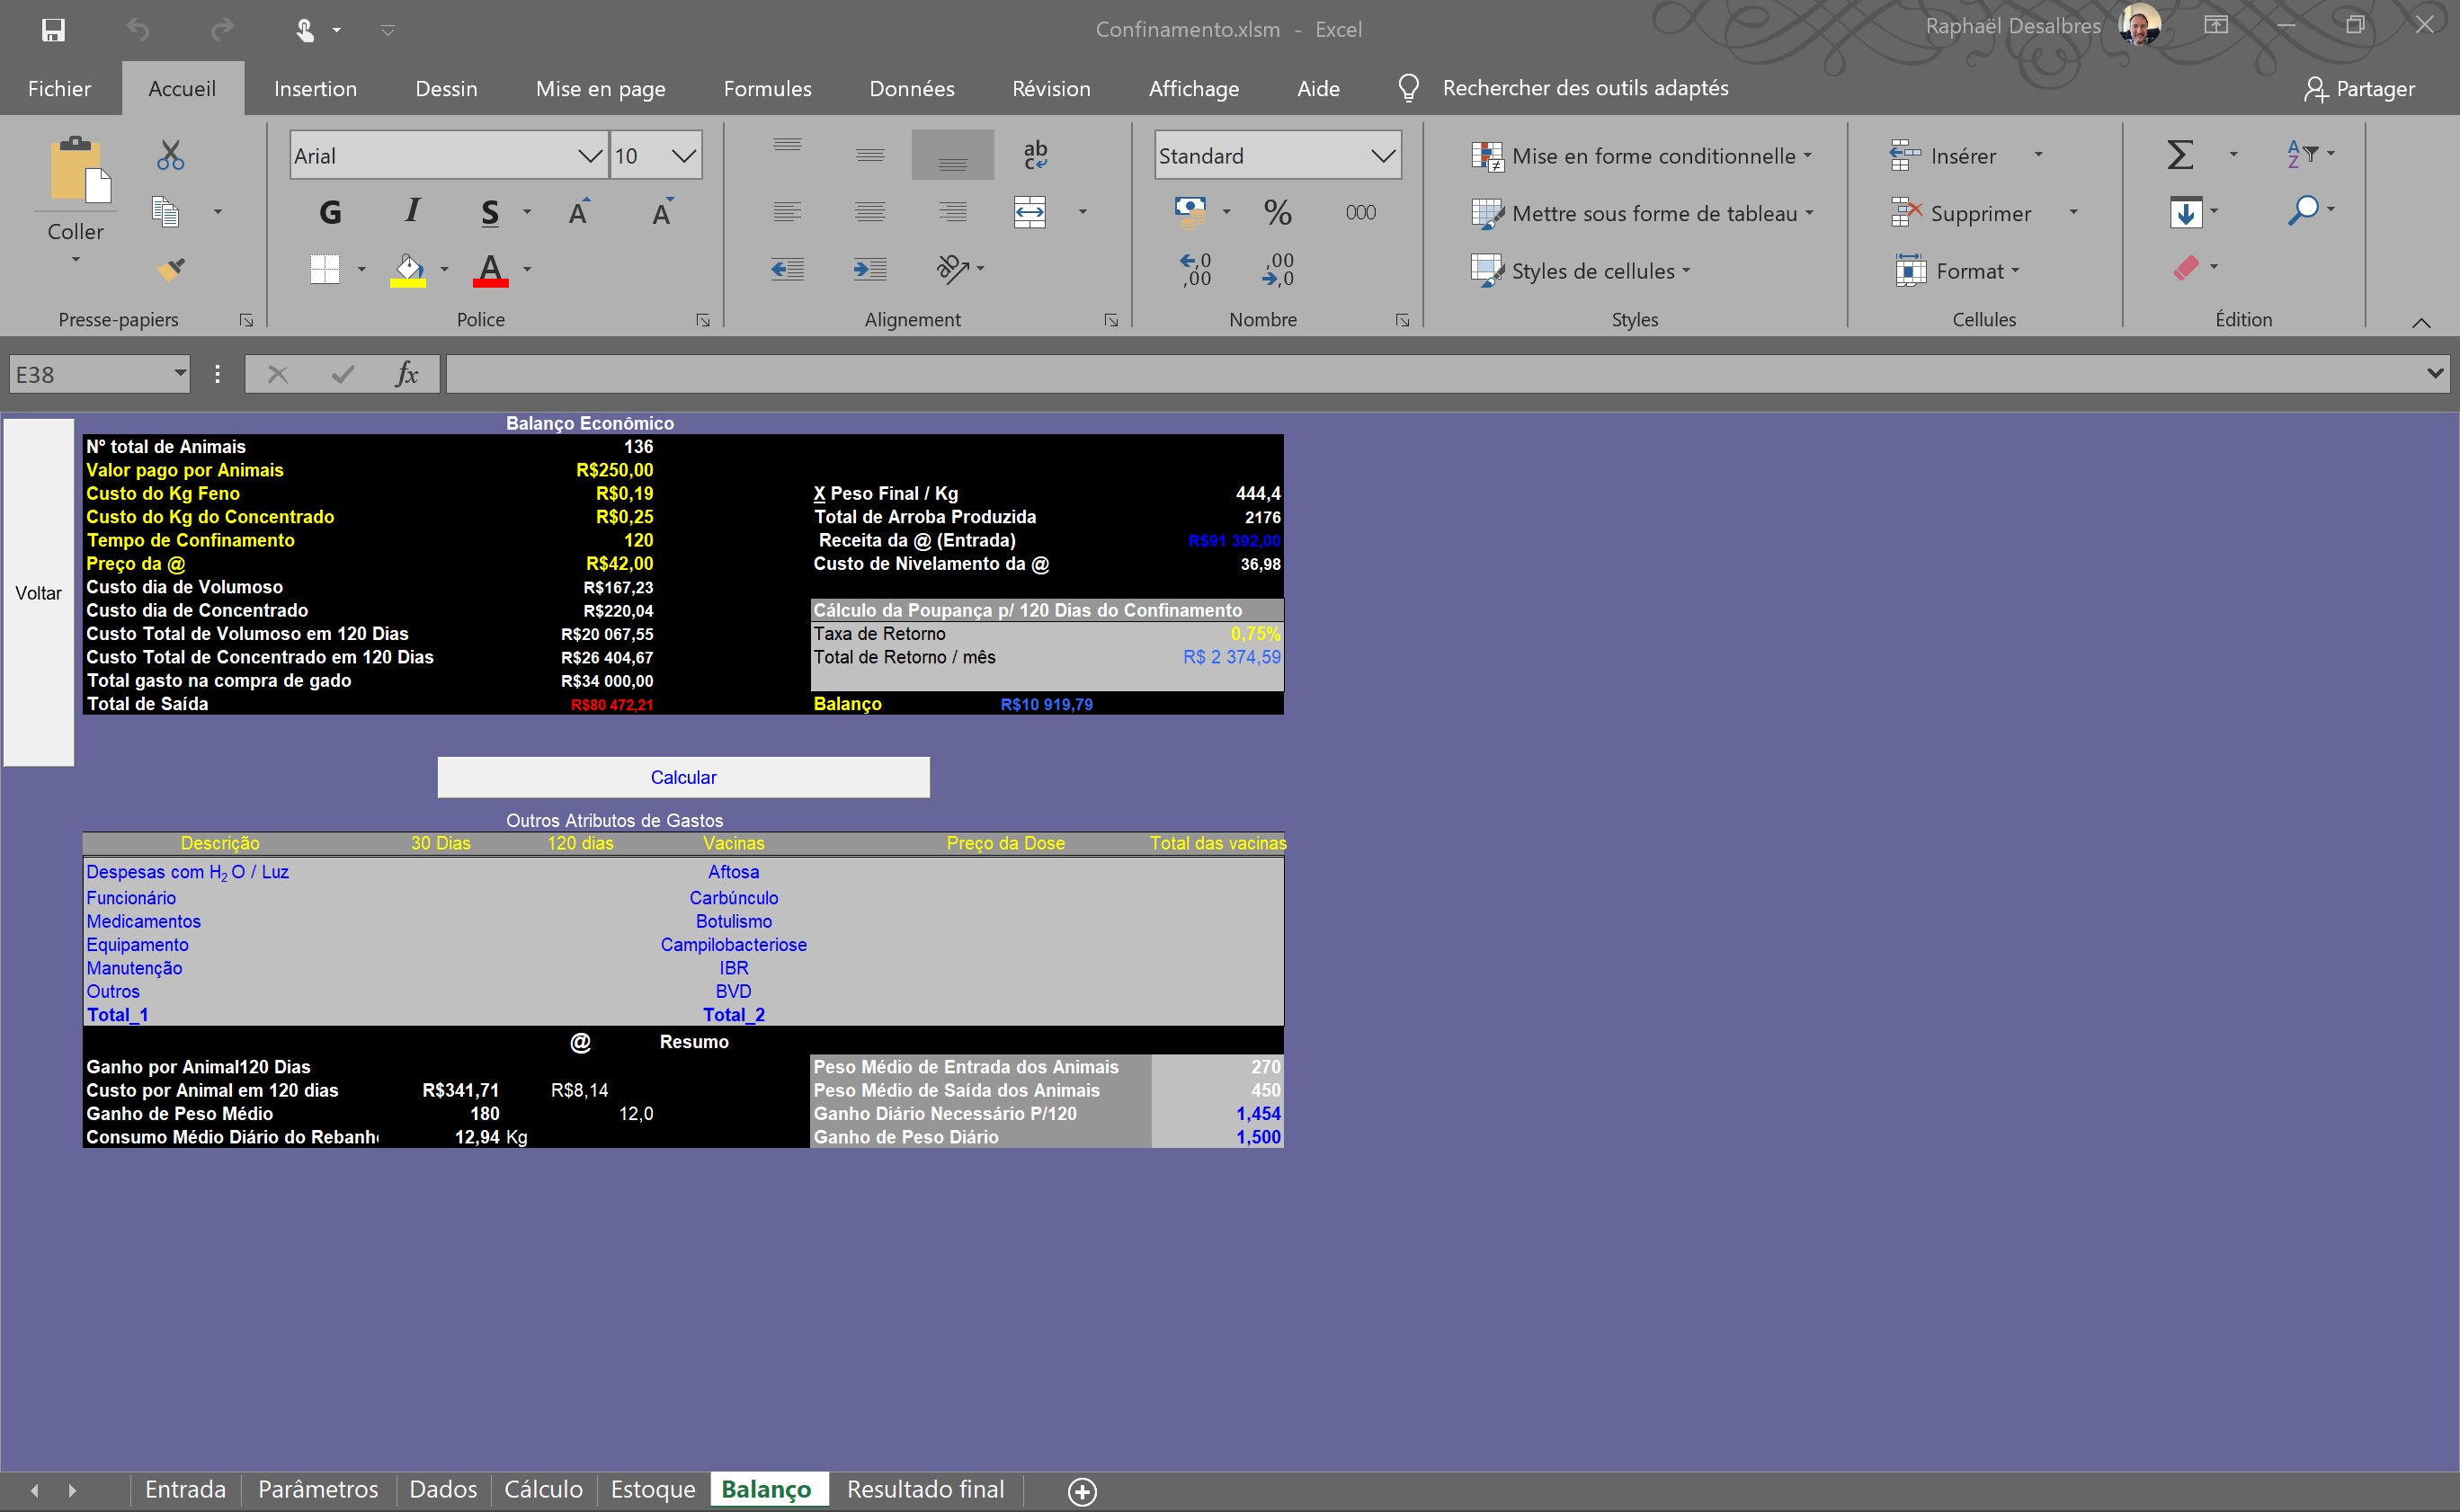Expand Mettre sous forme de tableau

pos(1642,213)
